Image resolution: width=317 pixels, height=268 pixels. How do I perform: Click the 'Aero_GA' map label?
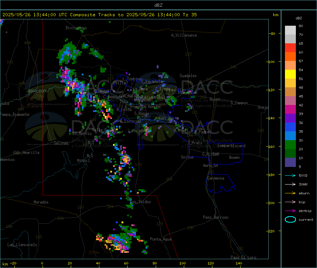coord(210,166)
